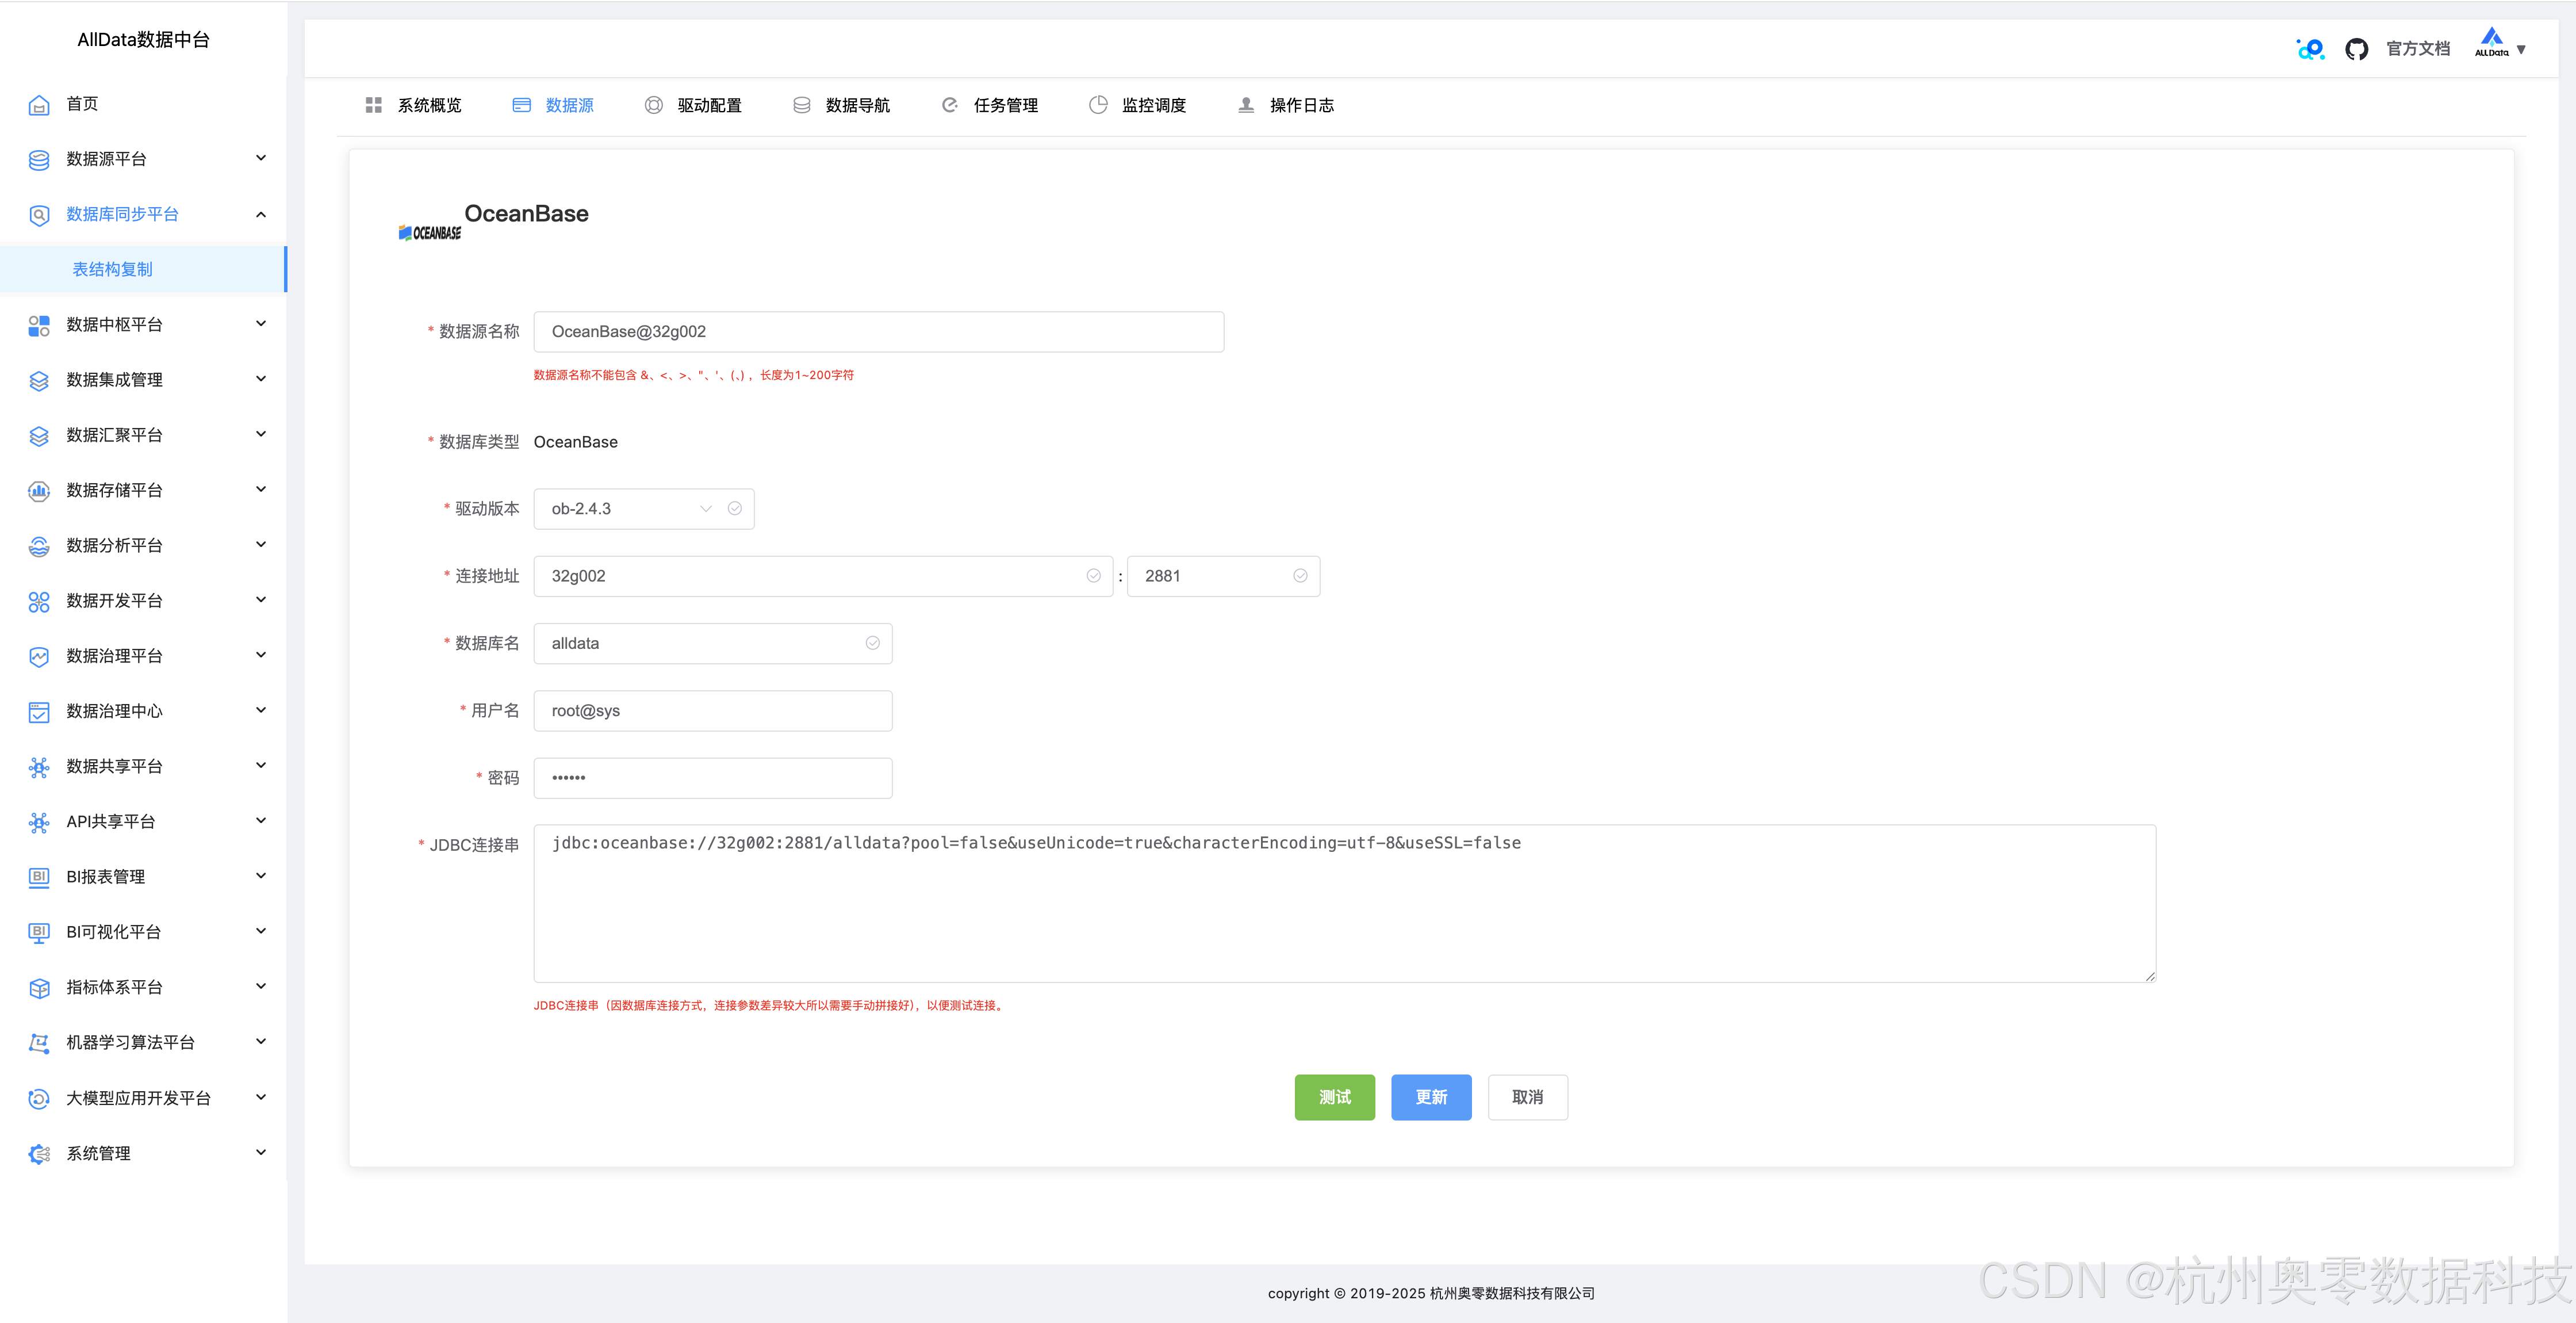Click the blue-ring icon left of GitHub

2310,49
